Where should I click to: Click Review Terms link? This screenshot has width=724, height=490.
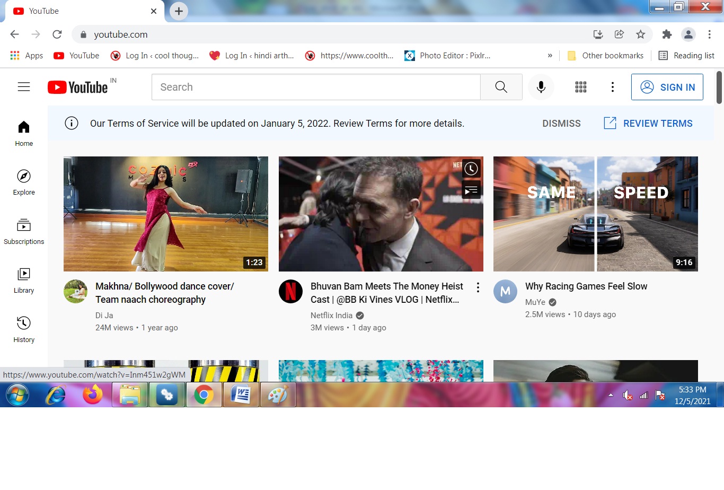[x=648, y=124]
